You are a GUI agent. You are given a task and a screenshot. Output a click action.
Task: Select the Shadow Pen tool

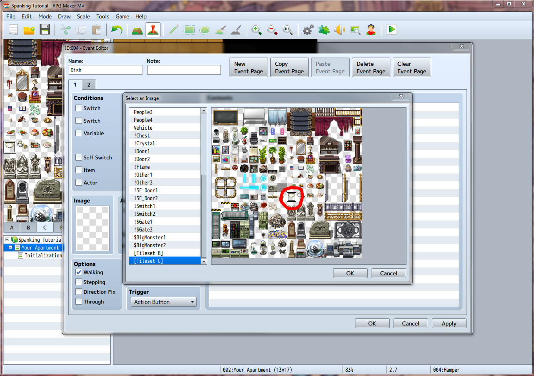tap(236, 30)
